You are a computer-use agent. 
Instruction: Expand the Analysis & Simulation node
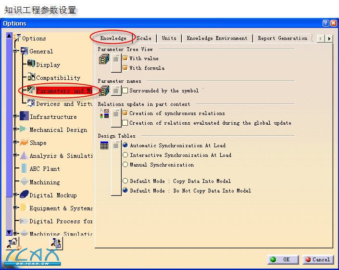(x=15, y=155)
